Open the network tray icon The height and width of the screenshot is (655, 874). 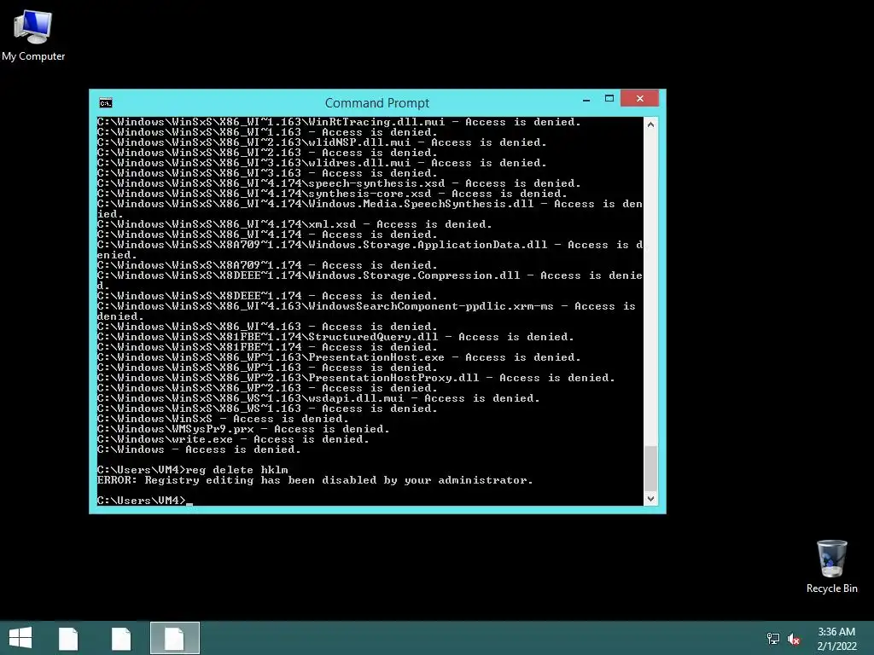point(772,639)
